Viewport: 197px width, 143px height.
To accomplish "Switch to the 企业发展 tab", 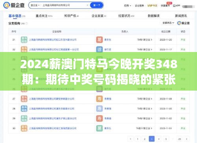I will [x=99, y=16].
